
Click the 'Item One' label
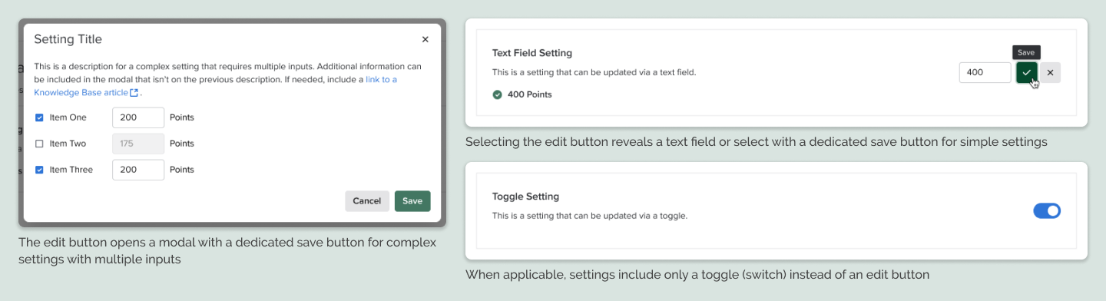coord(68,117)
